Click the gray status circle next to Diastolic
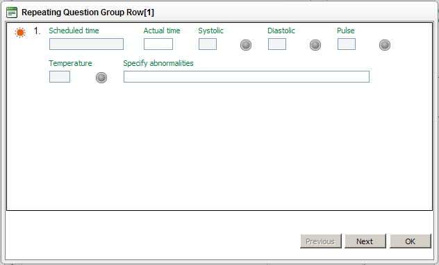This screenshot has width=439, height=265. pyautogui.click(x=315, y=45)
